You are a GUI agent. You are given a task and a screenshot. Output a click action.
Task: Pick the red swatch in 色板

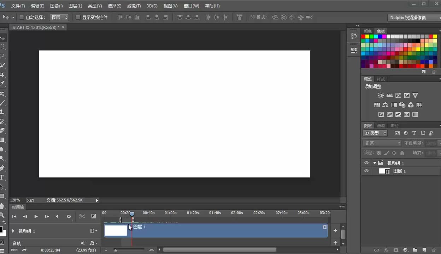coord(363,36)
